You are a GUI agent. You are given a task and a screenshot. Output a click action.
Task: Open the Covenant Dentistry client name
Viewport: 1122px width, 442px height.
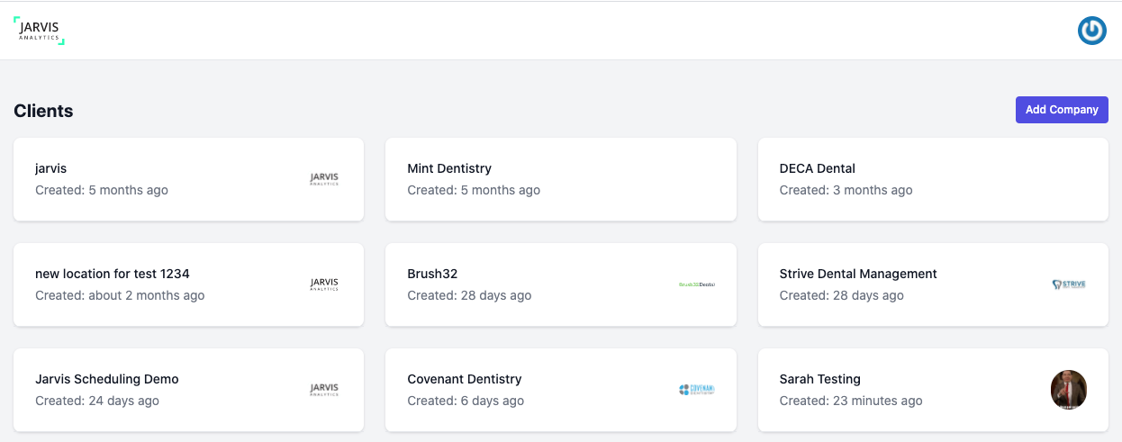[465, 379]
